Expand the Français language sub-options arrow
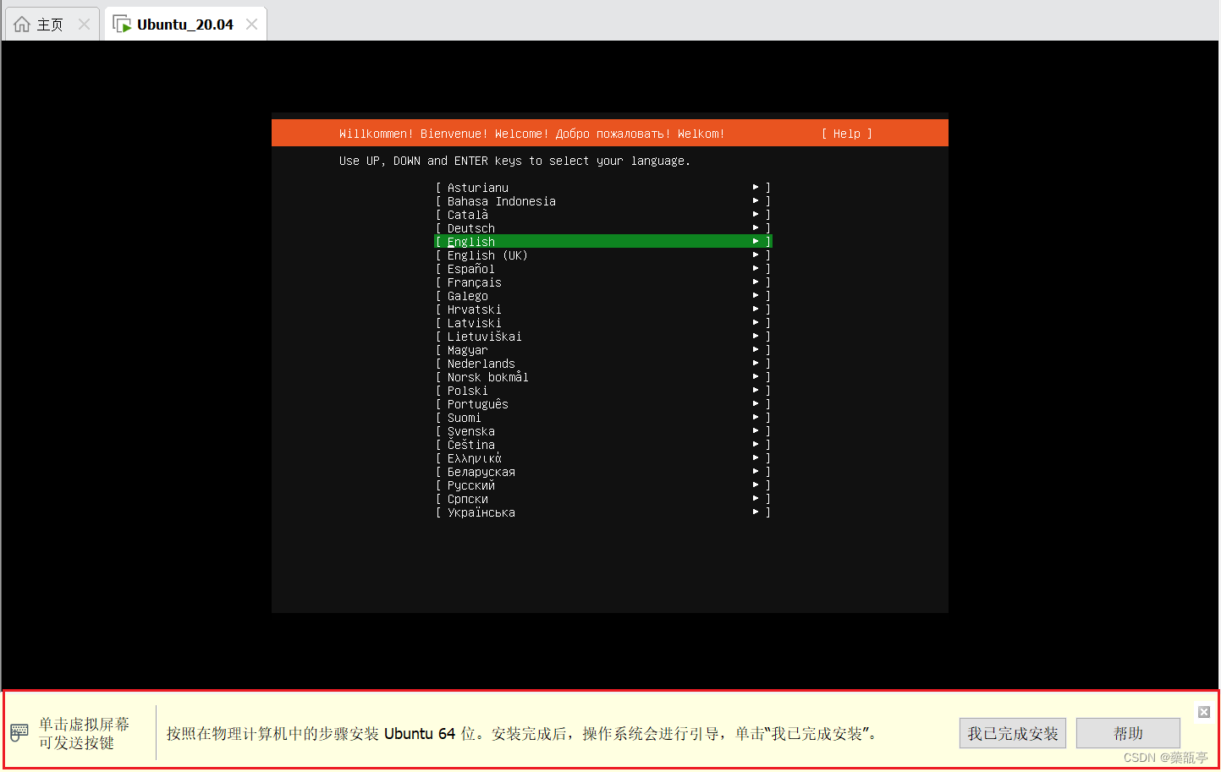 tap(756, 282)
